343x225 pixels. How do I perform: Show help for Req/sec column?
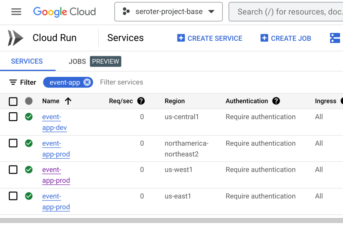[x=141, y=101]
